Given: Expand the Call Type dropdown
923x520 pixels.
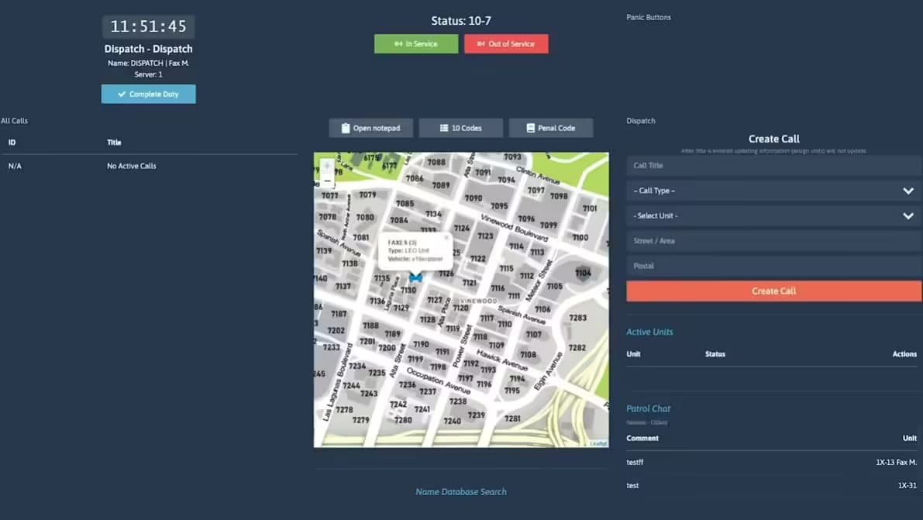Looking at the screenshot, I should (x=773, y=191).
